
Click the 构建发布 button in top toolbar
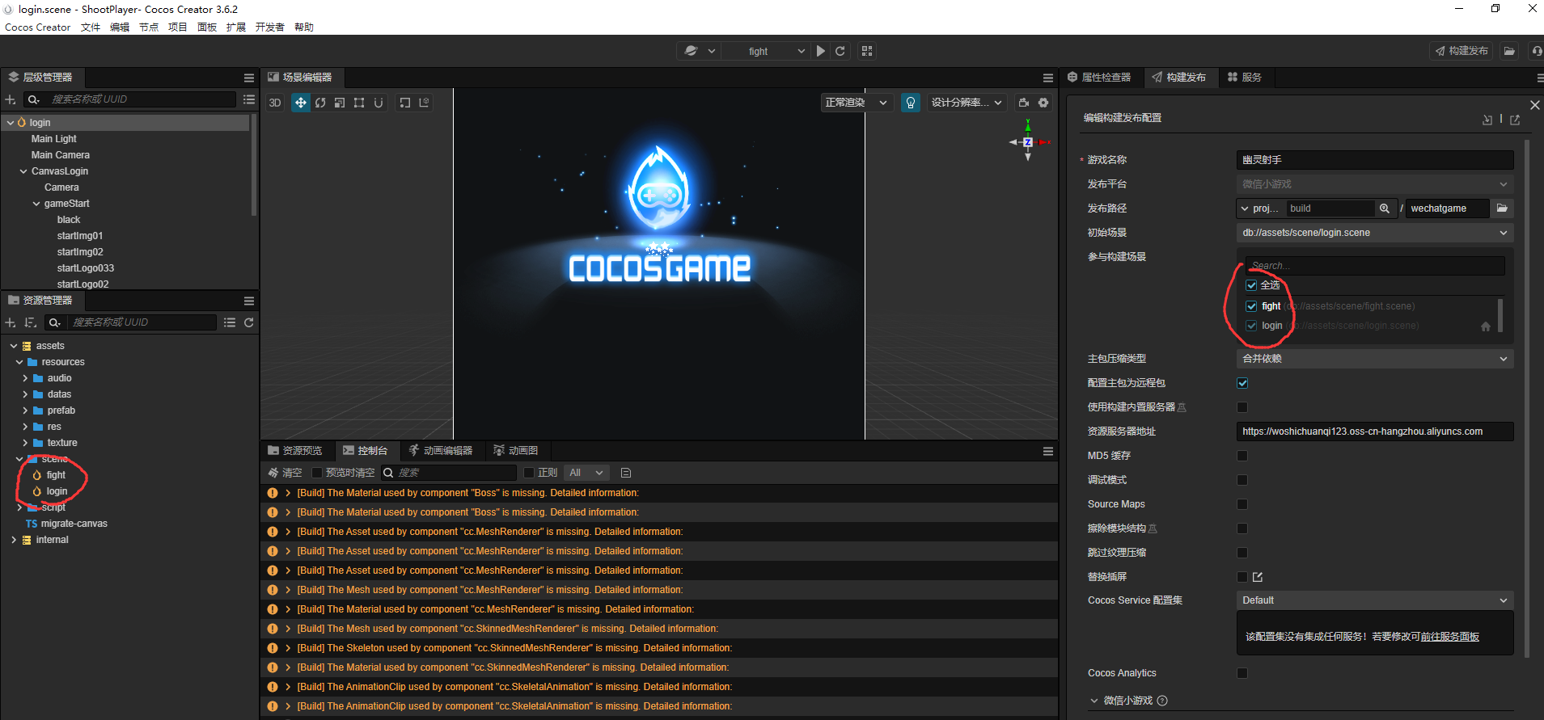[1462, 51]
